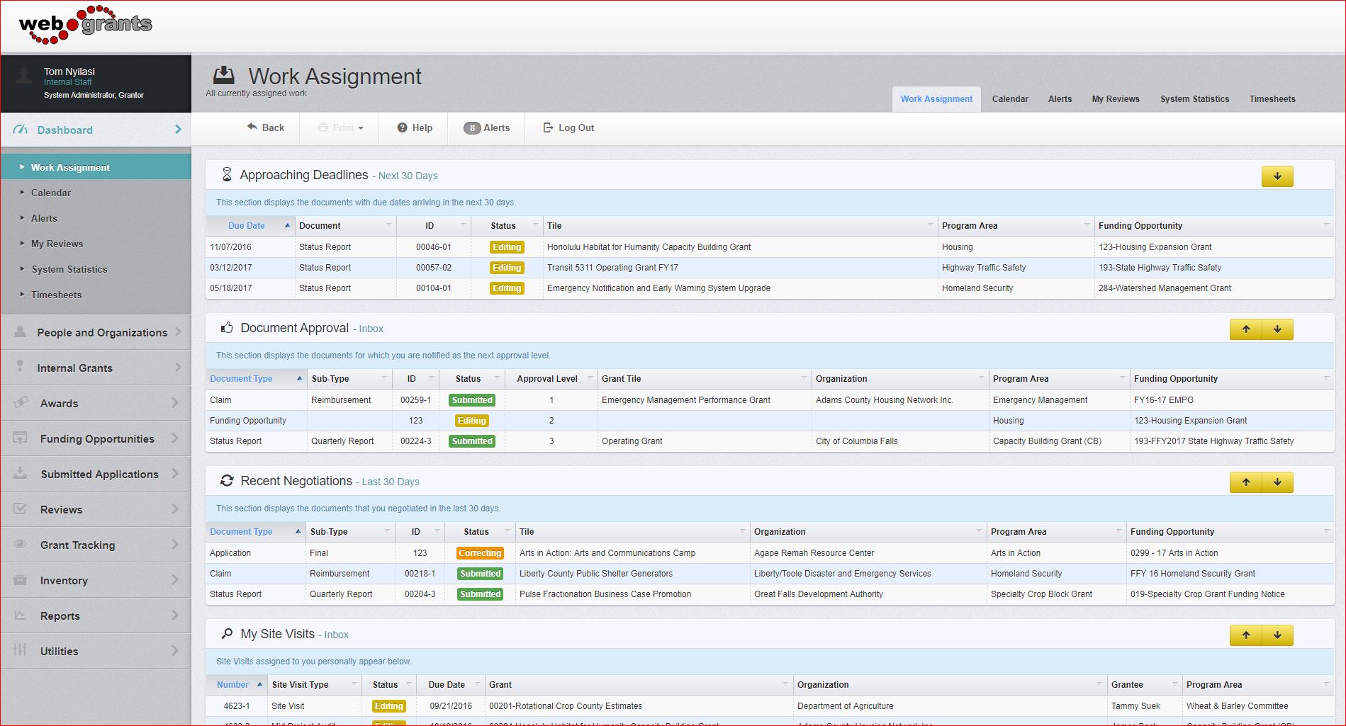Open Reports using its sidebar icon
Viewport: 1346px width, 726px height.
(x=19, y=616)
